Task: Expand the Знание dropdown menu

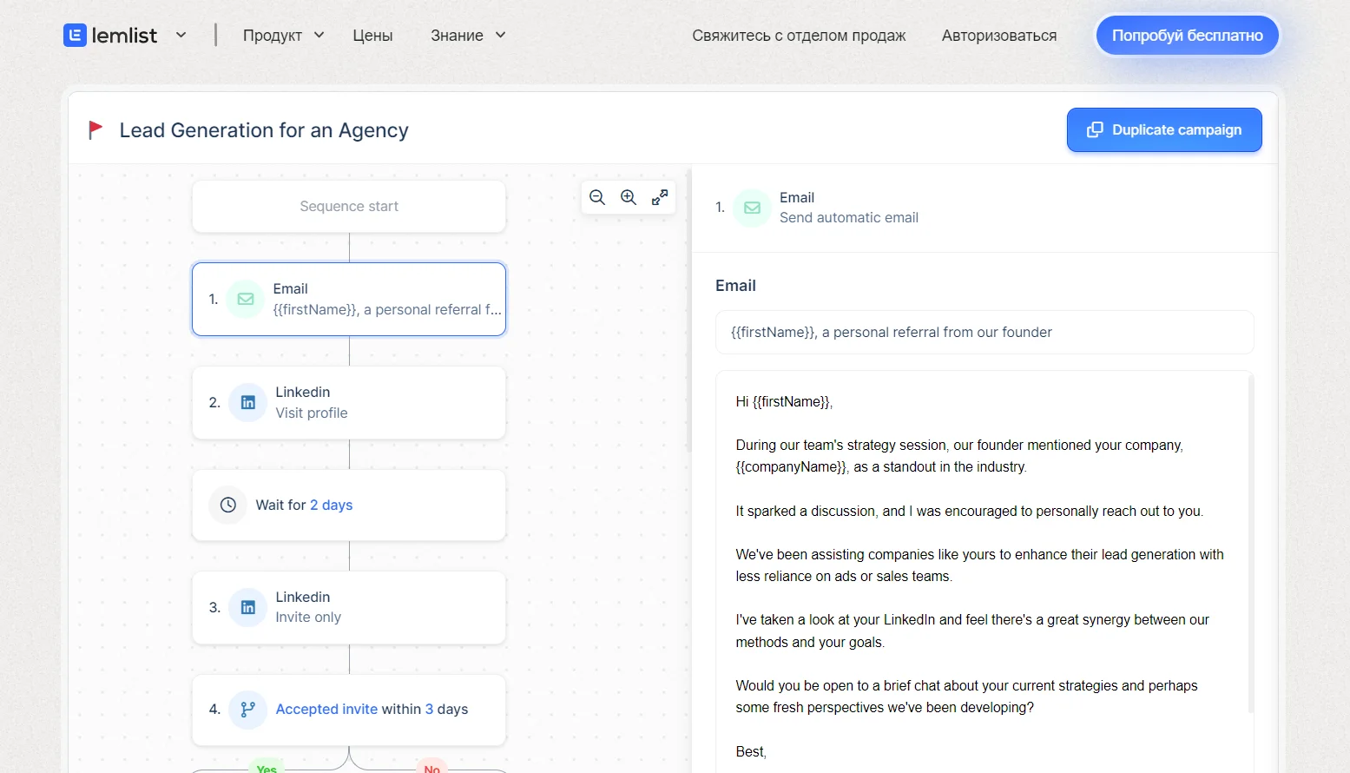Action: (x=468, y=36)
